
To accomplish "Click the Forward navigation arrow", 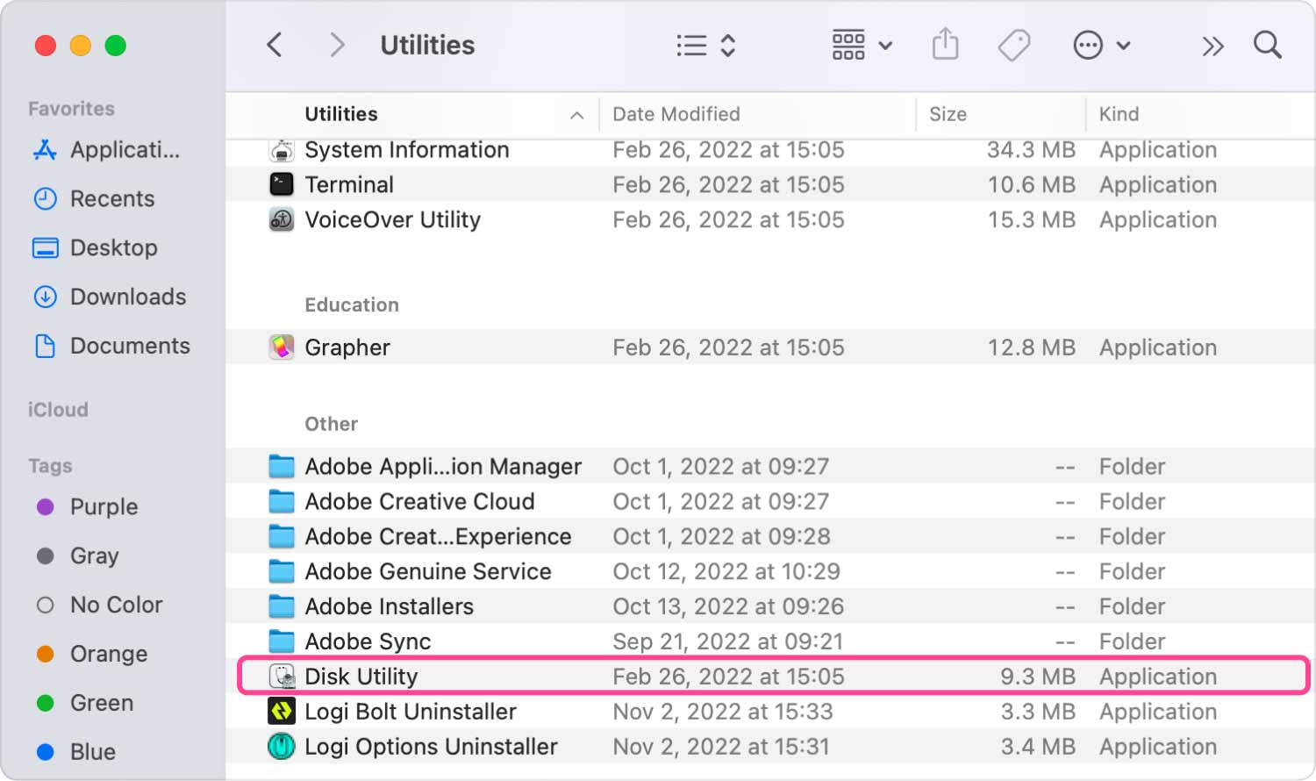I will [336, 45].
